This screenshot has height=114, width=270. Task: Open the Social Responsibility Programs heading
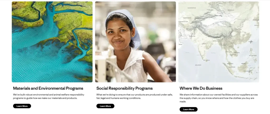[x=124, y=88]
